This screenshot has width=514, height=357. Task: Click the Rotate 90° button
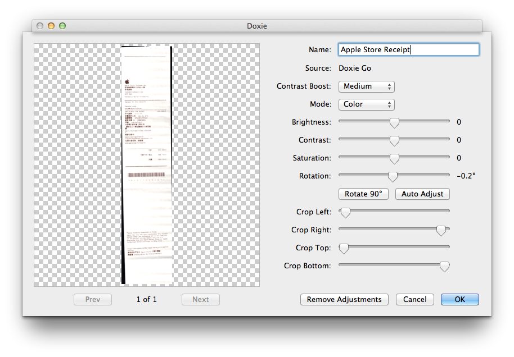363,194
